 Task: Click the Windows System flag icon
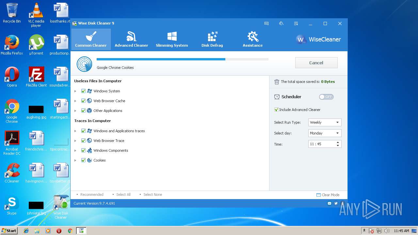click(89, 91)
